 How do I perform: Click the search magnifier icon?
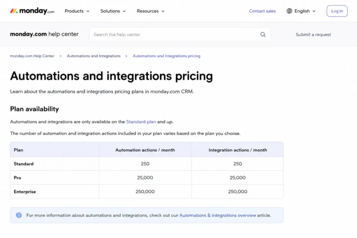point(263,34)
